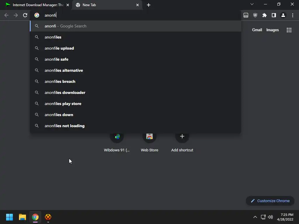Select the 'anonfile safe' suggestion
This screenshot has height=224, width=299.
coord(135,59)
